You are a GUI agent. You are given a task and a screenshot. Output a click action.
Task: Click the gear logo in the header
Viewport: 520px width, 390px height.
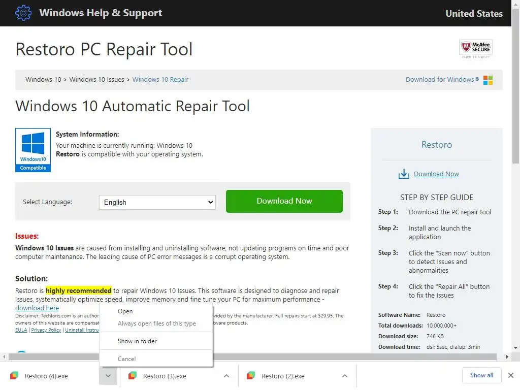pyautogui.click(x=23, y=13)
